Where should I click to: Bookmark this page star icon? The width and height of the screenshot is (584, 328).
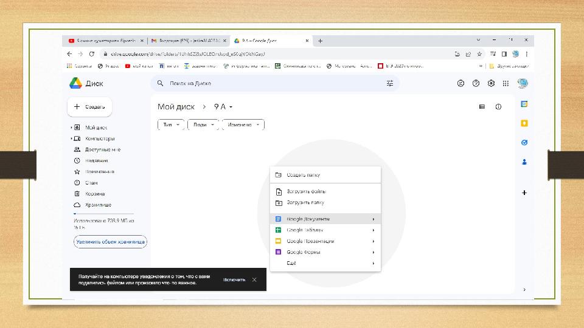[x=479, y=54]
